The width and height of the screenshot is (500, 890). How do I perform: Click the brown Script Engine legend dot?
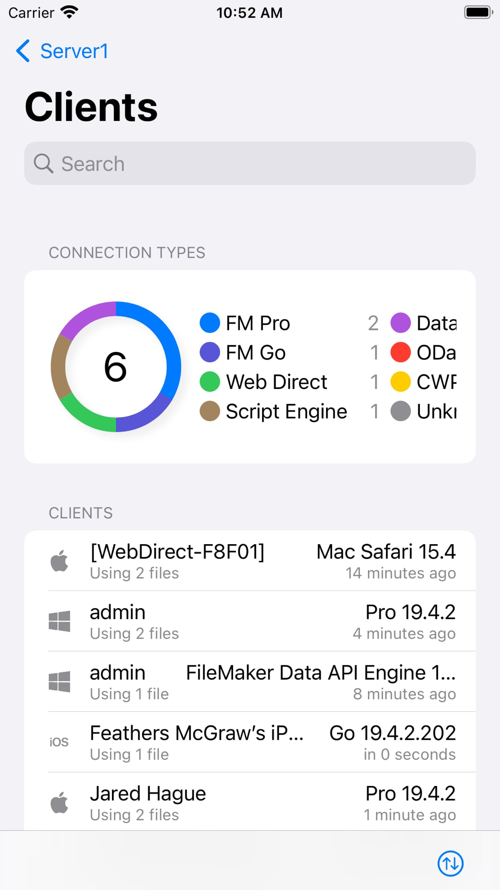210,411
